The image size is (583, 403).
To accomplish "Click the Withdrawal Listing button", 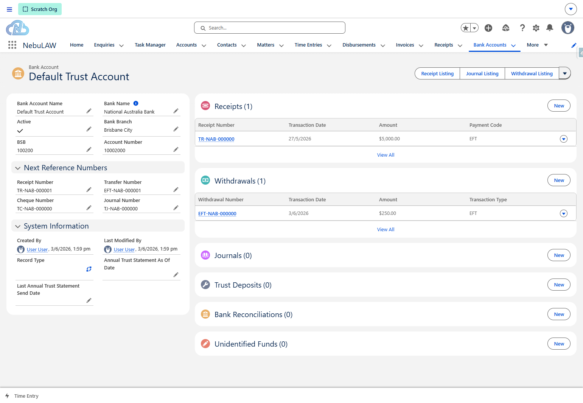I will coord(532,73).
